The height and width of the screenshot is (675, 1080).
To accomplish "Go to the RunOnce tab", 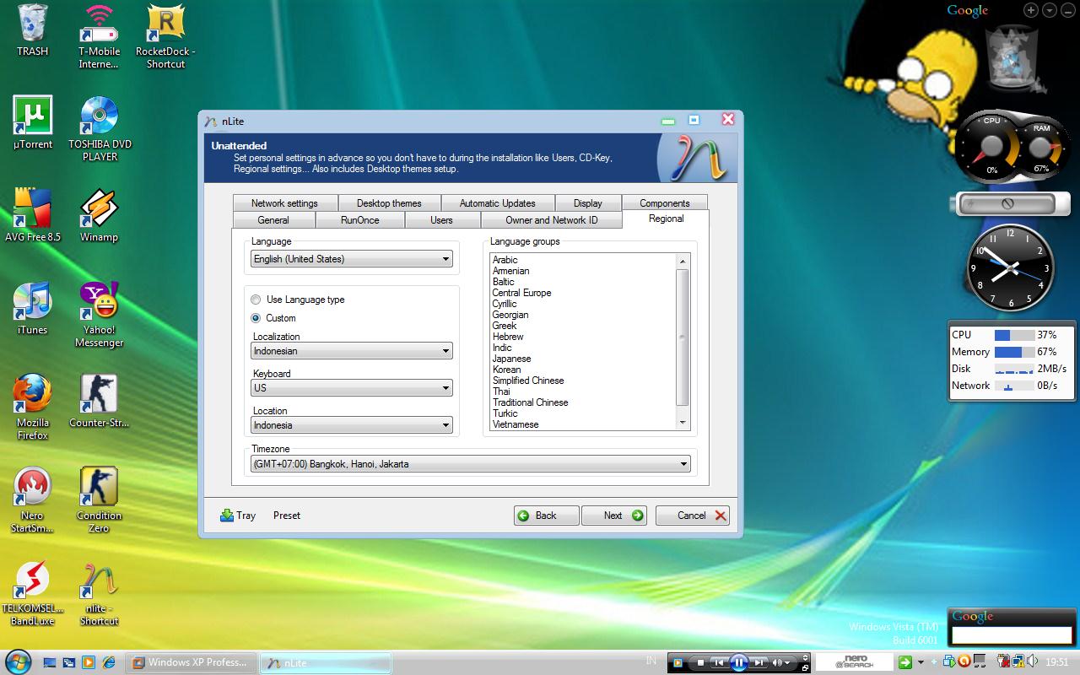I will [360, 220].
